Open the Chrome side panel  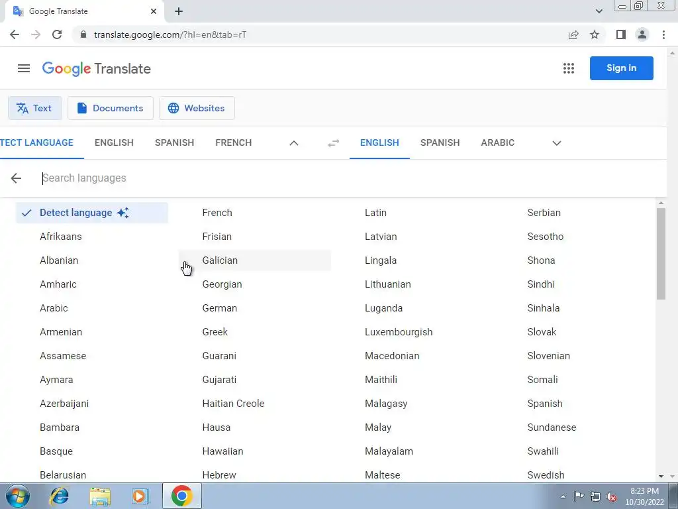621,34
